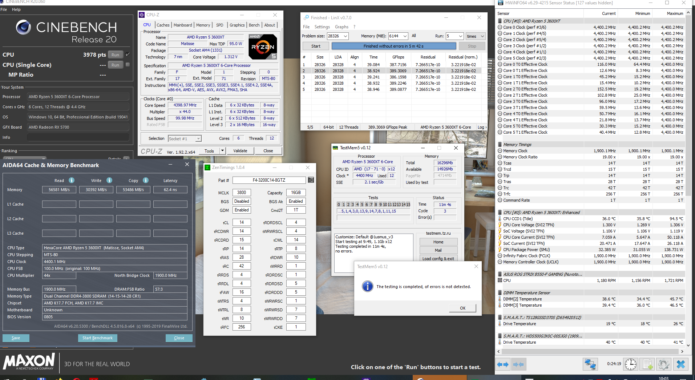Click the TestMem5 Home button
This screenshot has width=695, height=380.
tap(438, 242)
